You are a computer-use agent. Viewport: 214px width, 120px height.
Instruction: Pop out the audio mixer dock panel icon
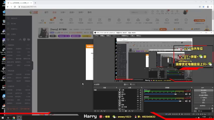pyautogui.click(x=192, y=88)
